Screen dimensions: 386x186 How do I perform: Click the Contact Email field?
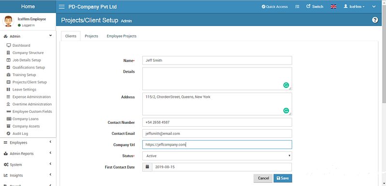pos(217,133)
